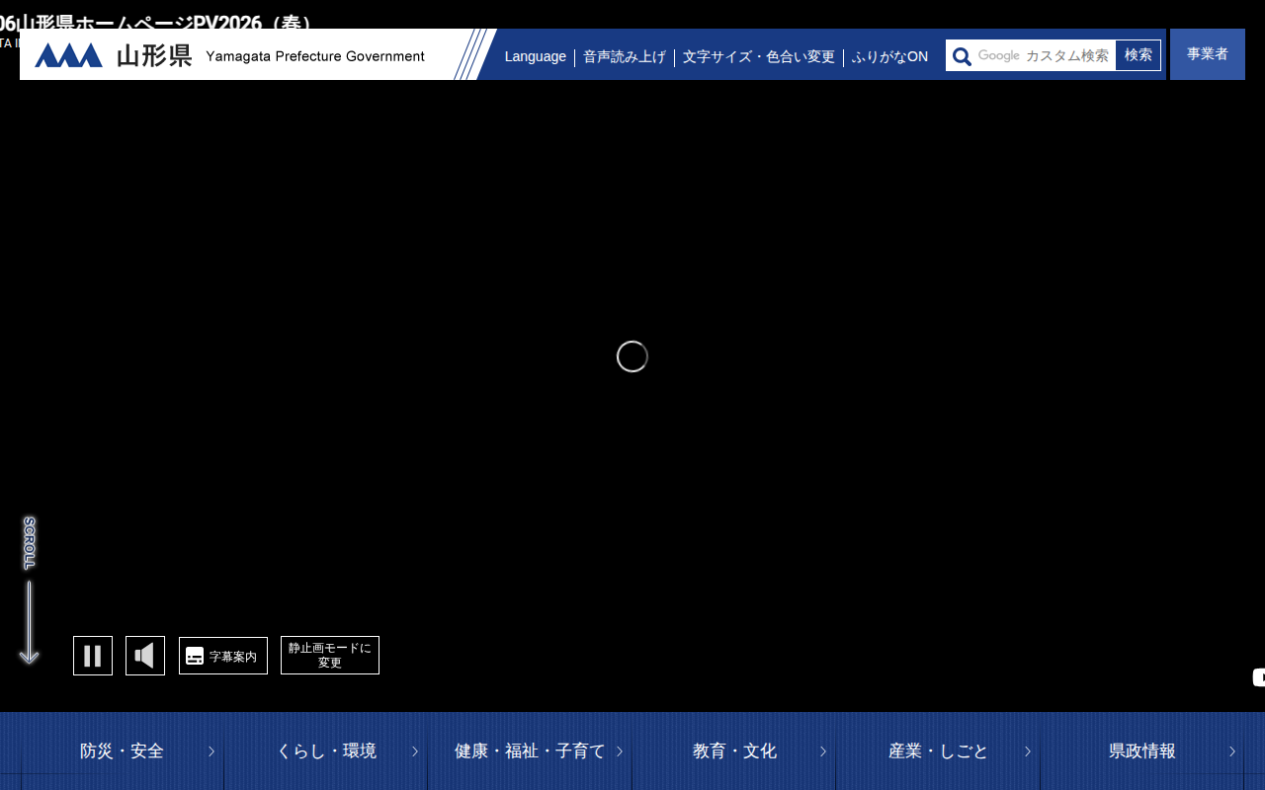Switch to still image mode (静止画モードに変更)
Screen dimensions: 1265x790
pos(330,656)
